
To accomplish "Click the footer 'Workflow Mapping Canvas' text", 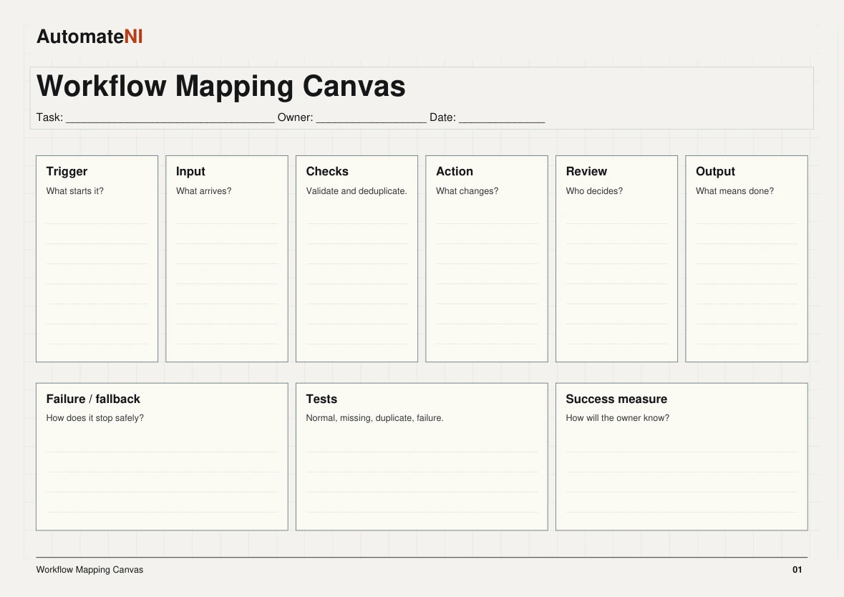I will [x=89, y=570].
